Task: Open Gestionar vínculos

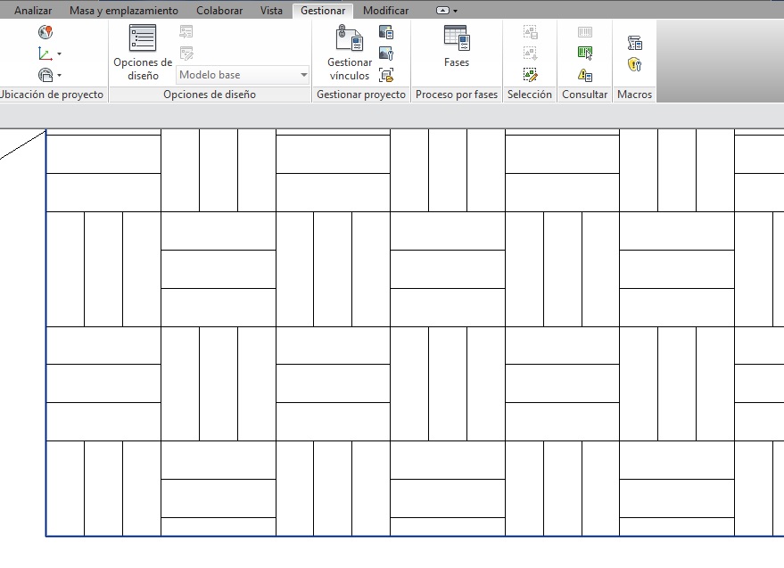Action: [350, 52]
